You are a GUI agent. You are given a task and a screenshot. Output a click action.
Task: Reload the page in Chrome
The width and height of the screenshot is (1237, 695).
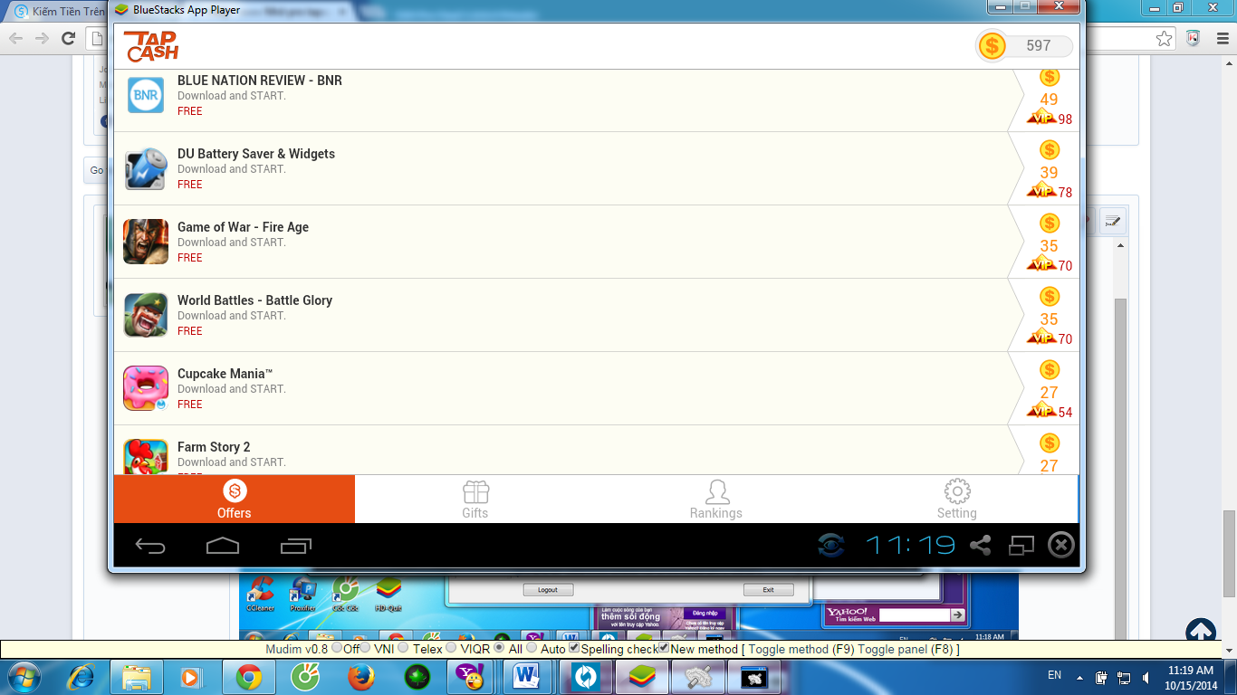(x=68, y=38)
